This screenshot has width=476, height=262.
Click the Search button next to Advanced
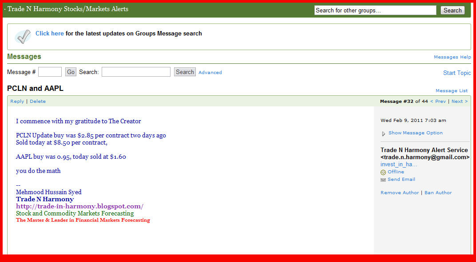pyautogui.click(x=185, y=72)
